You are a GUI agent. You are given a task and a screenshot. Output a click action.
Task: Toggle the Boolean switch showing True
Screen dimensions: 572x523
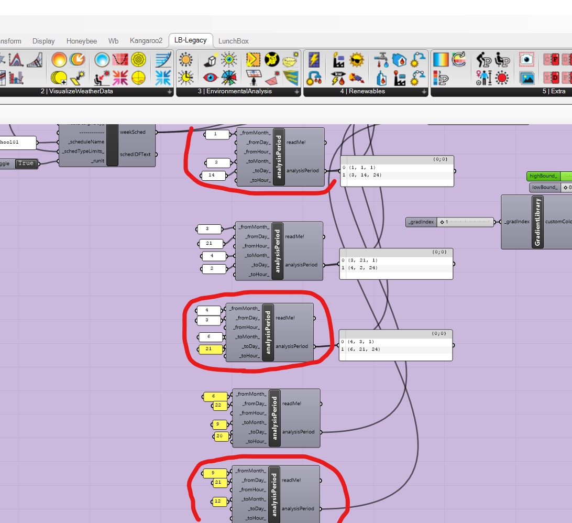(26, 164)
